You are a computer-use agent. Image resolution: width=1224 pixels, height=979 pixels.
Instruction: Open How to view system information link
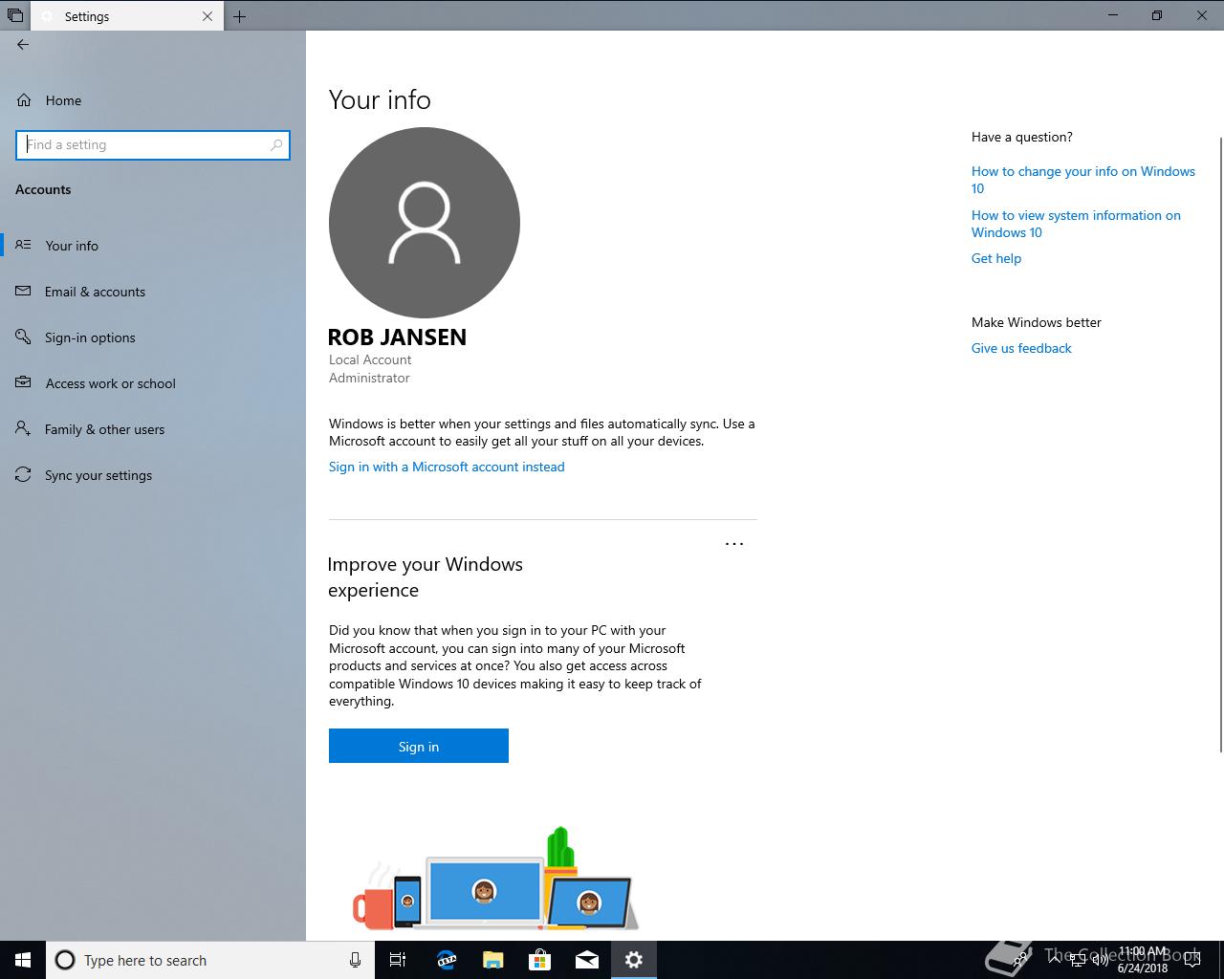point(1076,224)
